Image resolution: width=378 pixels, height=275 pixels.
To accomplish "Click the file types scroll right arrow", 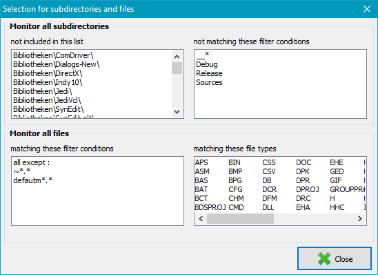I will tap(360, 219).
